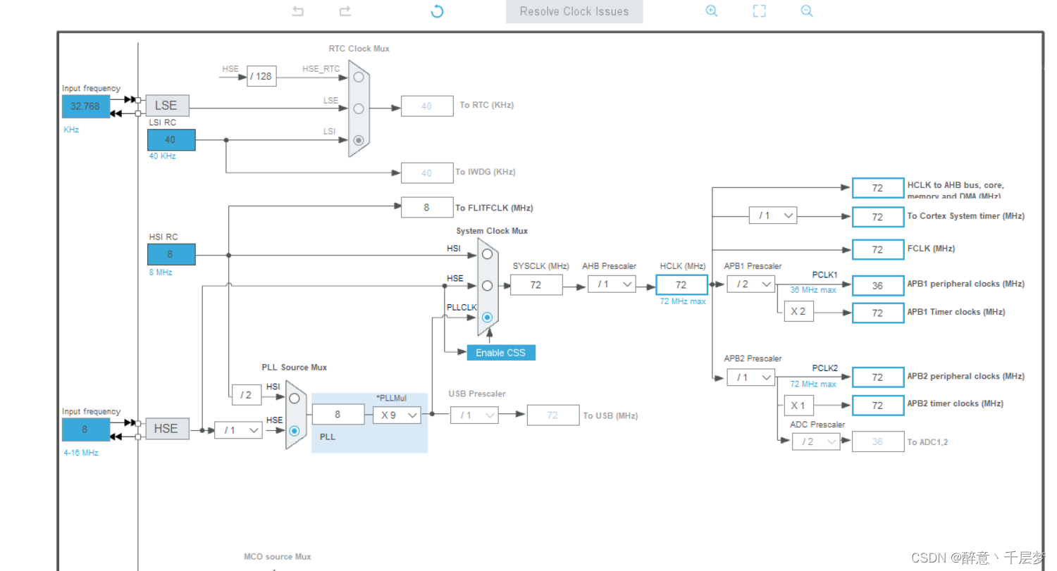Click the redo arrow icon
This screenshot has width=1057, height=571.
click(345, 11)
